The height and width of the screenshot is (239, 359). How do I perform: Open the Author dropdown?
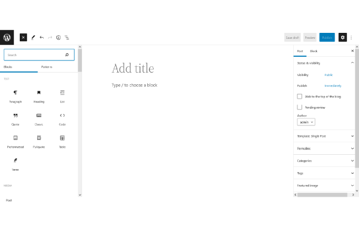pyautogui.click(x=306, y=122)
